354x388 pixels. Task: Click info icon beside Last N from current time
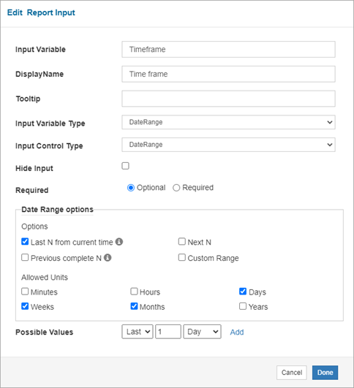(x=119, y=242)
